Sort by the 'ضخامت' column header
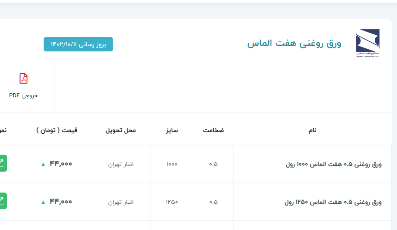This screenshot has height=230, width=397. 213,130
